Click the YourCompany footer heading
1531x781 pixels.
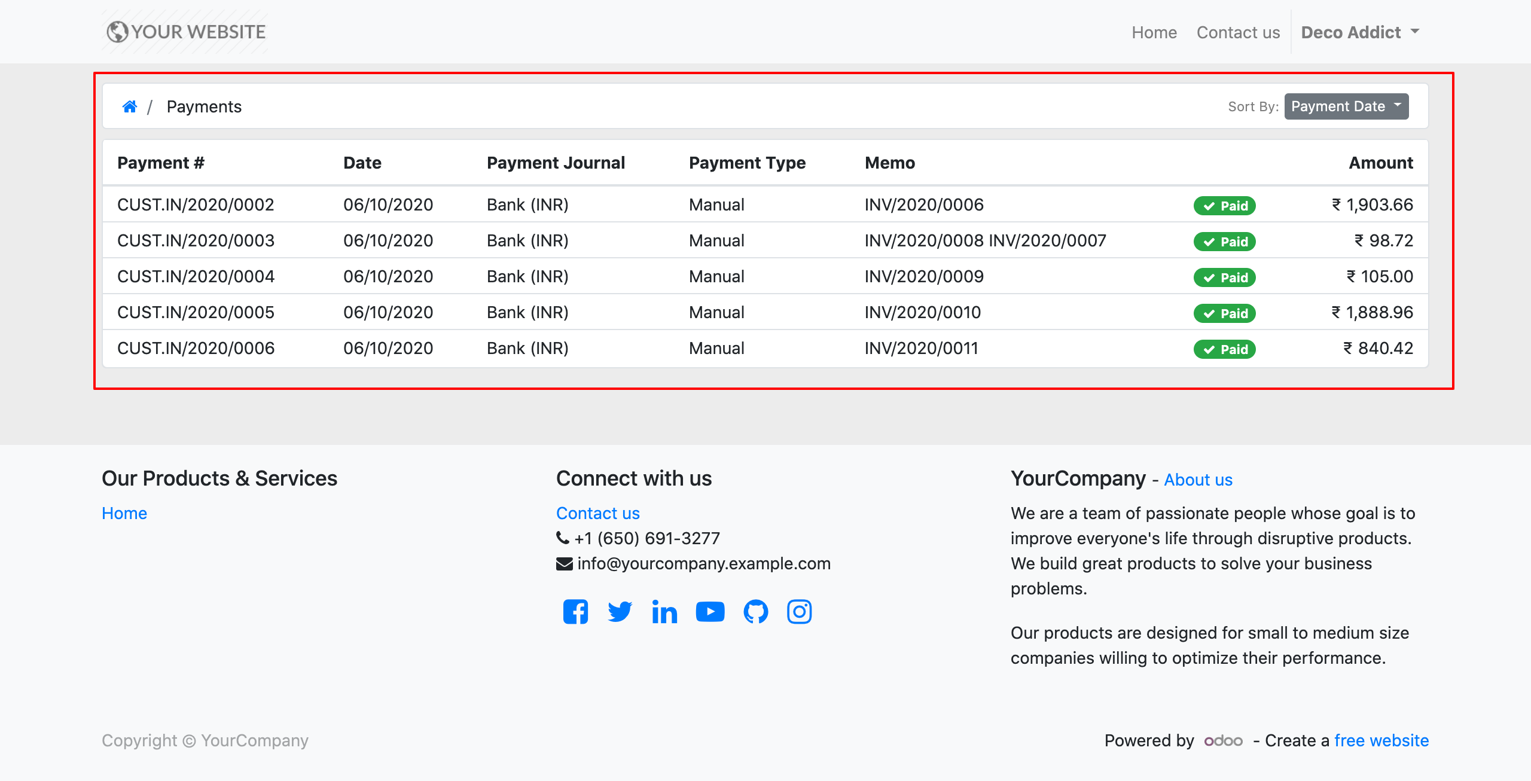point(1078,478)
